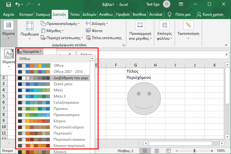This screenshot has width=231, height=154.
Task: Choose the Ζεστό μπλε color scheme
Action: point(53,84)
